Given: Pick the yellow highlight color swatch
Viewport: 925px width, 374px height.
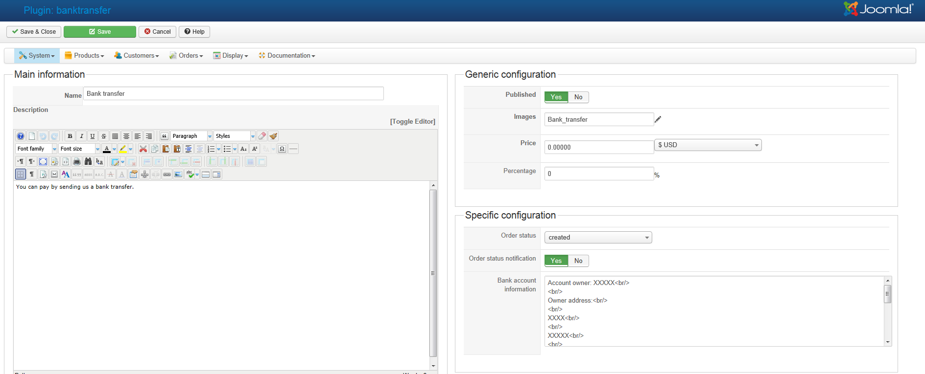Looking at the screenshot, I should (123, 149).
